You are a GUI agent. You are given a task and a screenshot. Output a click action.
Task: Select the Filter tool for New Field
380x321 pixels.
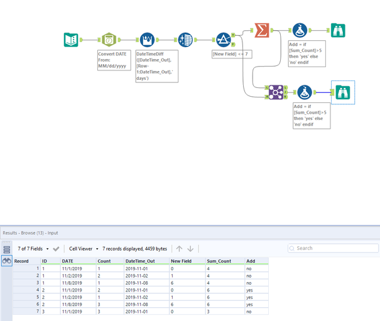[223, 40]
